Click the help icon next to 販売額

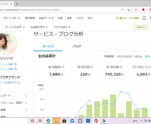tap(121, 67)
